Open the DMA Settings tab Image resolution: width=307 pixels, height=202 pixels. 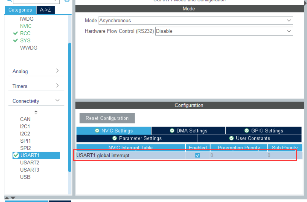189,131
